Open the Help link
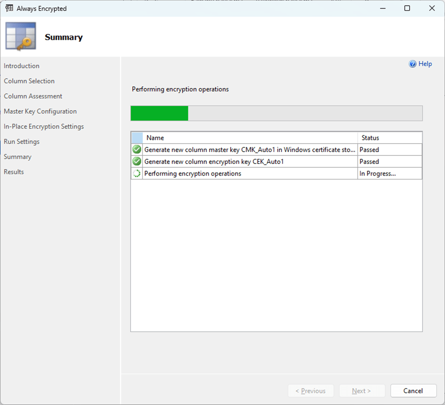The width and height of the screenshot is (445, 405). tap(425, 64)
